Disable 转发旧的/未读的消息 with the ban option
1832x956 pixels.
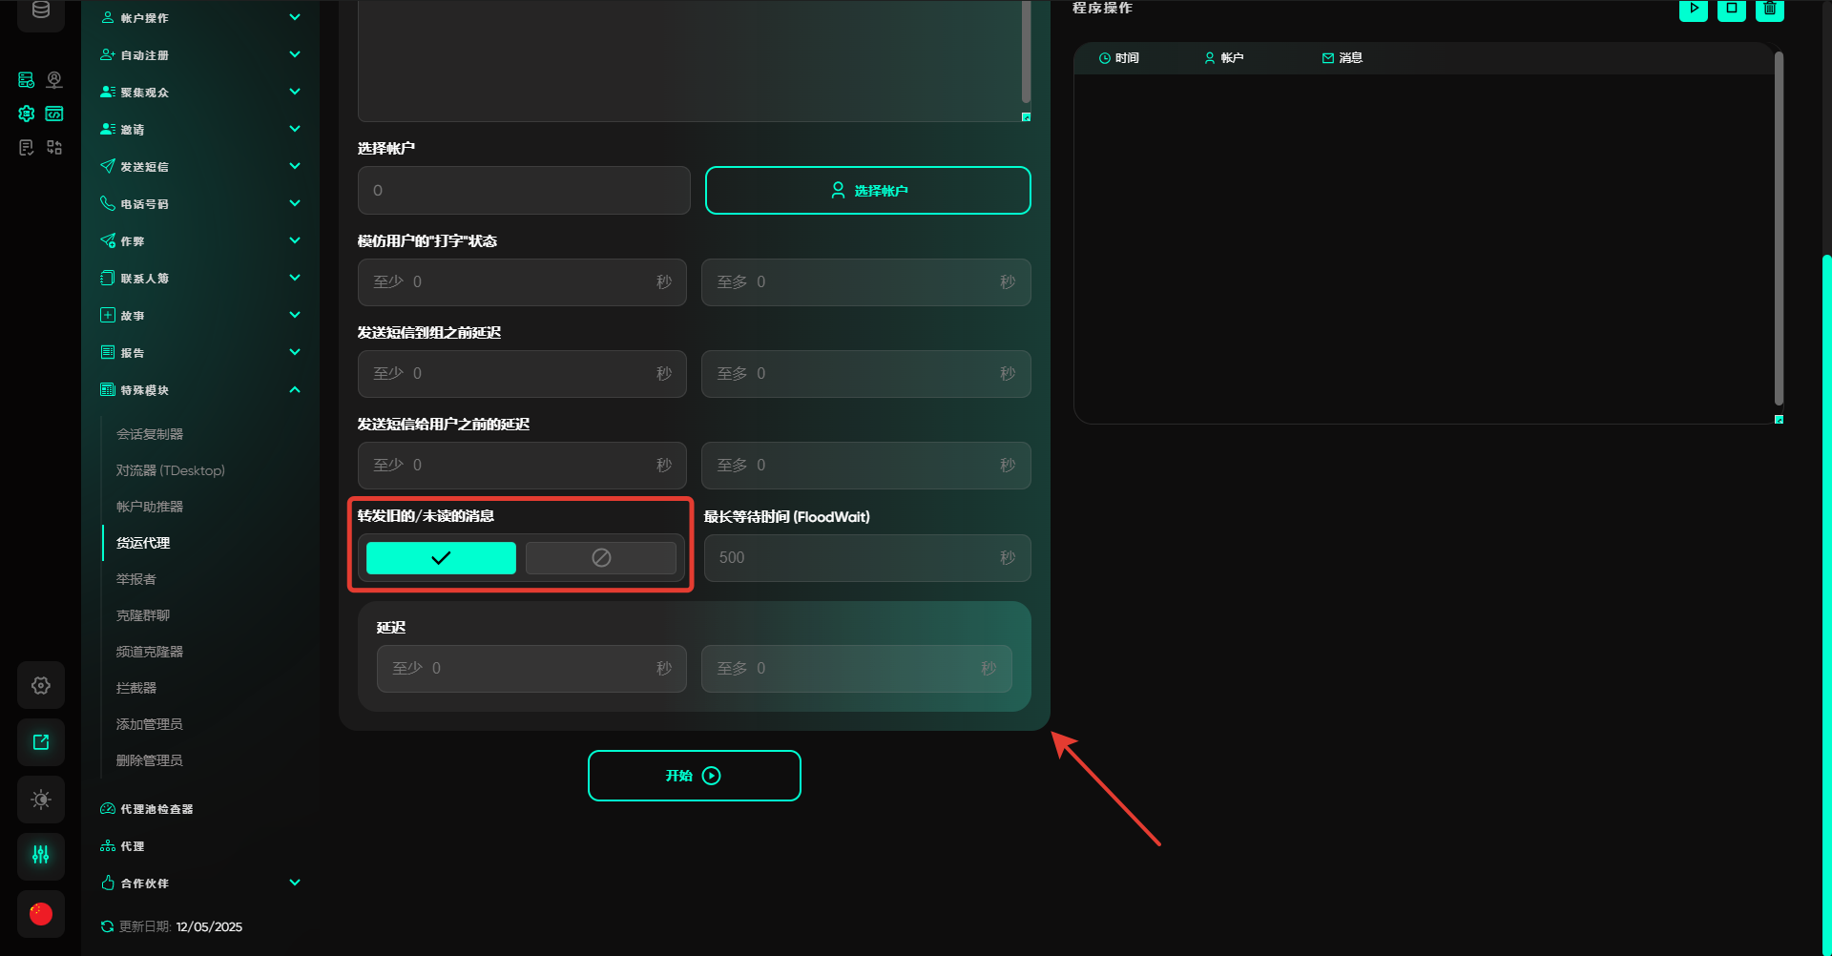pyautogui.click(x=600, y=558)
